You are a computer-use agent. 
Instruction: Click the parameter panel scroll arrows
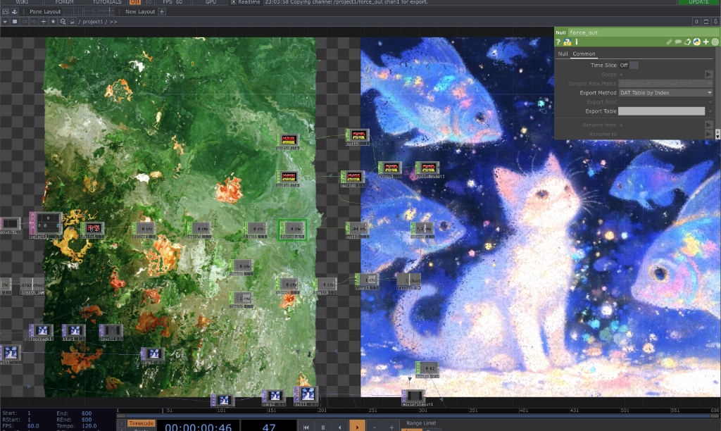click(x=717, y=134)
